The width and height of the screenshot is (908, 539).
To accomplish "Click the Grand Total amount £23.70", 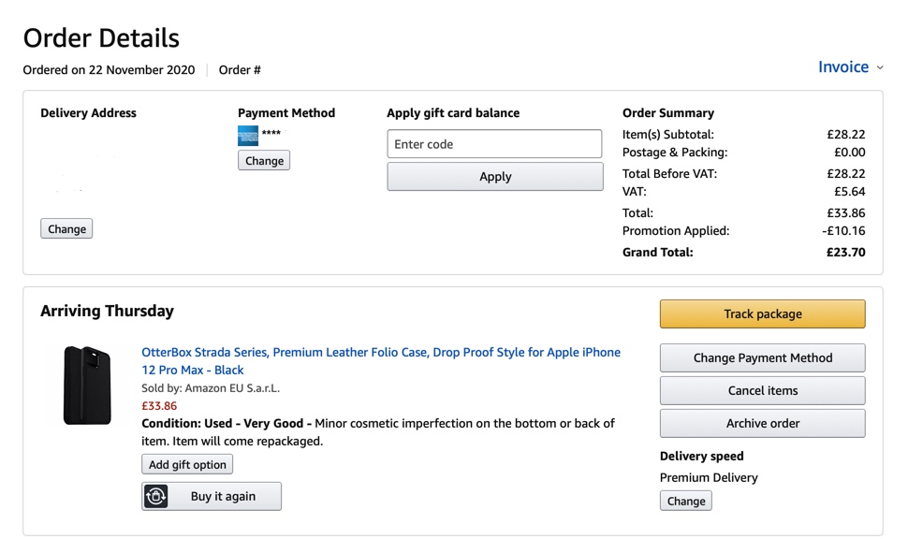I will tap(845, 252).
